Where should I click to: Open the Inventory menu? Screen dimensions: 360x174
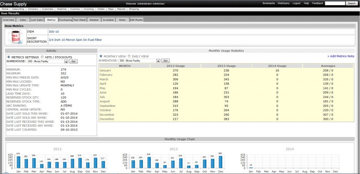coord(75,9)
